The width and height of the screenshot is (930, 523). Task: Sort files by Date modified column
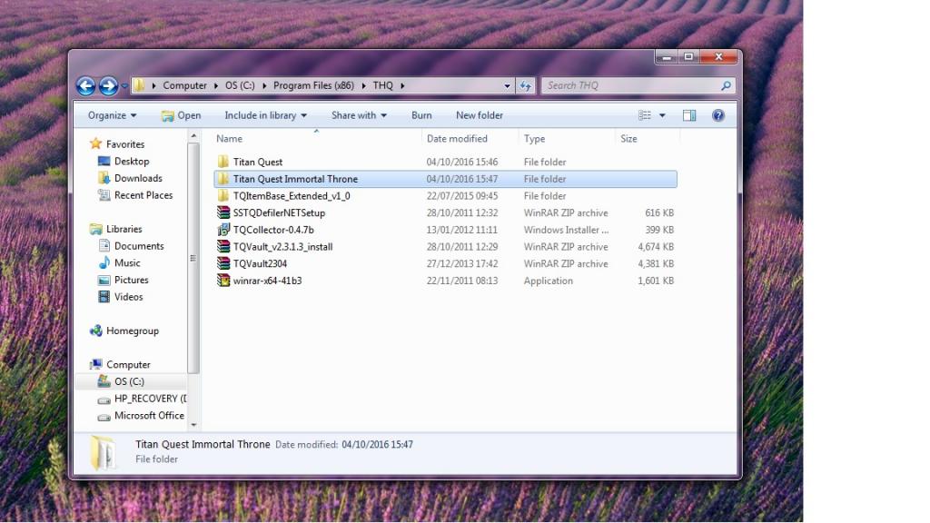457,139
